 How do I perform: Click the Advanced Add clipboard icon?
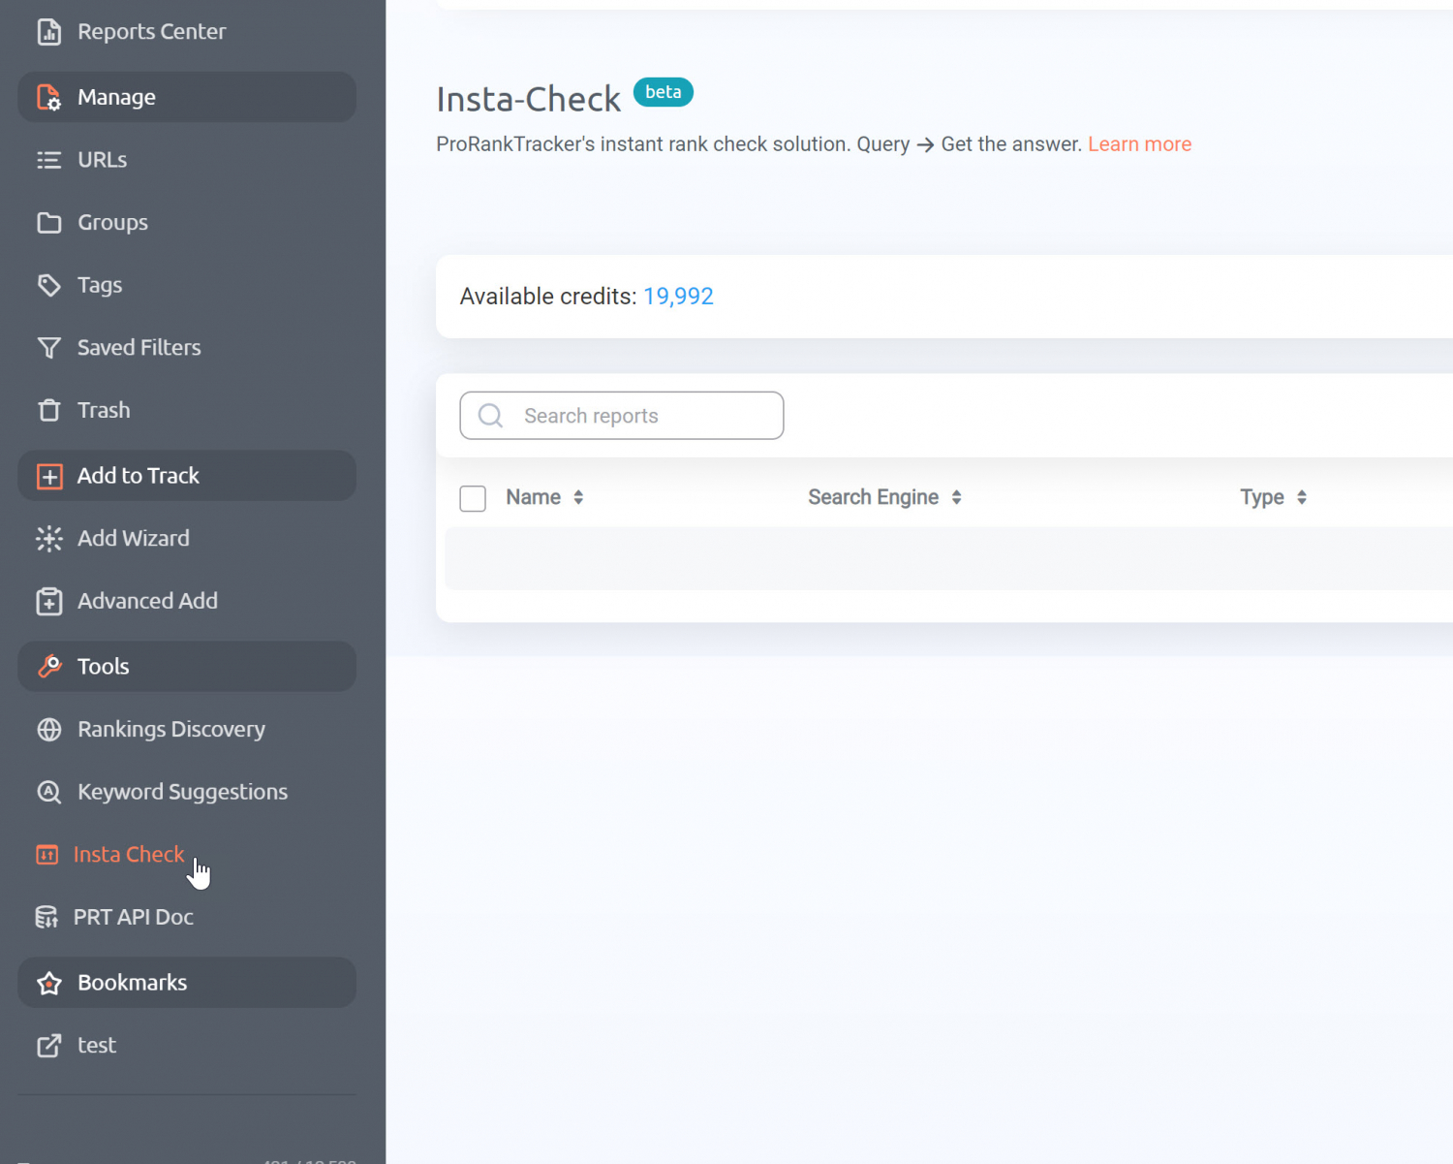click(x=48, y=601)
